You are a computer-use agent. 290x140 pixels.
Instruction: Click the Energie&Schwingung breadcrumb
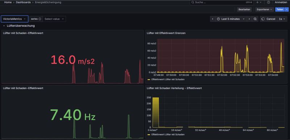(x=48, y=3)
